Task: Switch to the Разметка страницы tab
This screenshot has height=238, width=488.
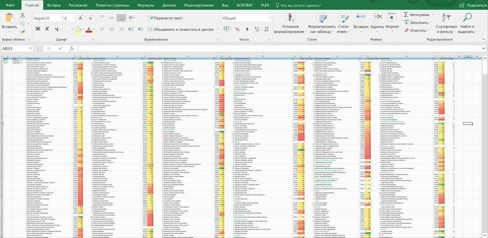Action: click(x=112, y=5)
